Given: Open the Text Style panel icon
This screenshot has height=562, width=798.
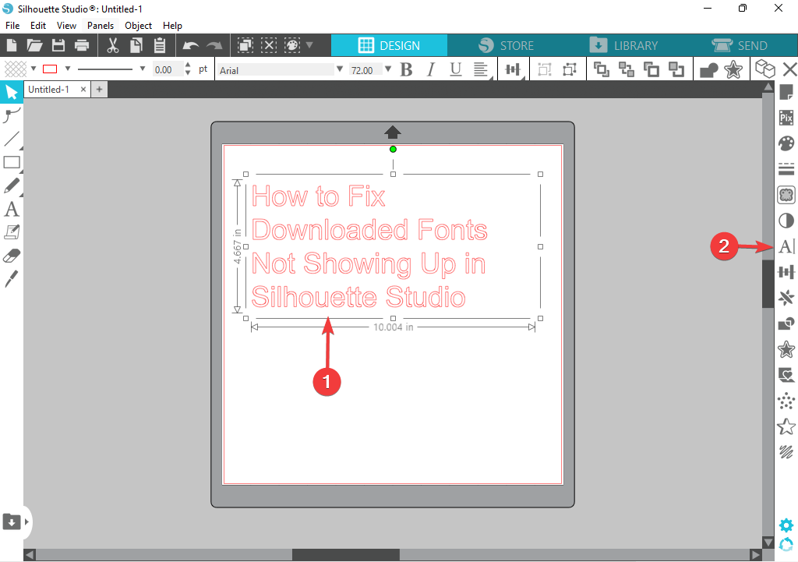Looking at the screenshot, I should click(x=786, y=246).
